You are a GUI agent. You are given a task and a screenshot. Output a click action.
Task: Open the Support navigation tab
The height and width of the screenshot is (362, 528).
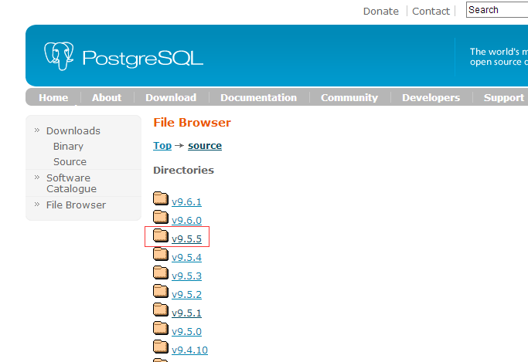504,97
